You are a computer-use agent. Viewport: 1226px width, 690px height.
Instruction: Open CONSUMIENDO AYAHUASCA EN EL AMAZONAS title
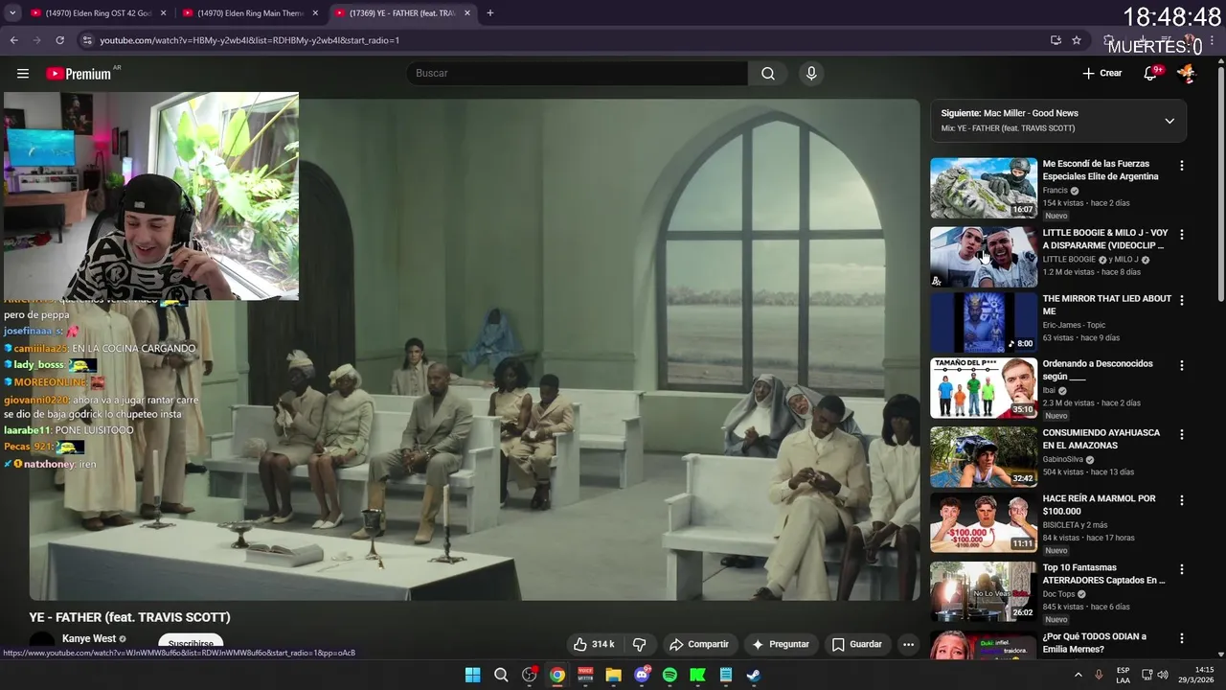tap(1101, 439)
